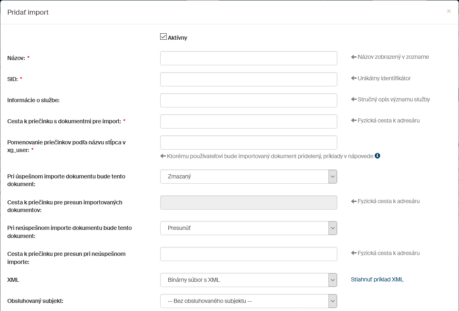Image resolution: width=459 pixels, height=311 pixels.
Task: Click the Pridať import dialog title
Action: point(28,12)
